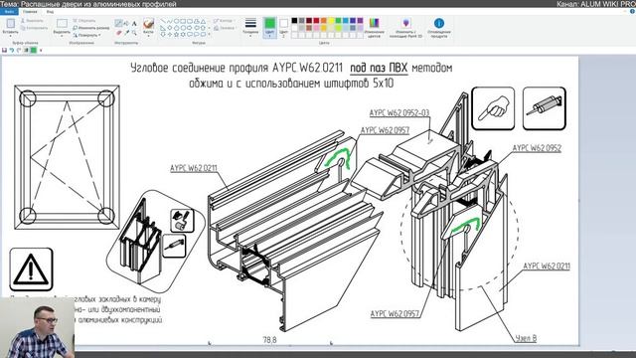The height and width of the screenshot is (358, 636).
Task: Select the Rectangle shape
Action: click(x=183, y=21)
